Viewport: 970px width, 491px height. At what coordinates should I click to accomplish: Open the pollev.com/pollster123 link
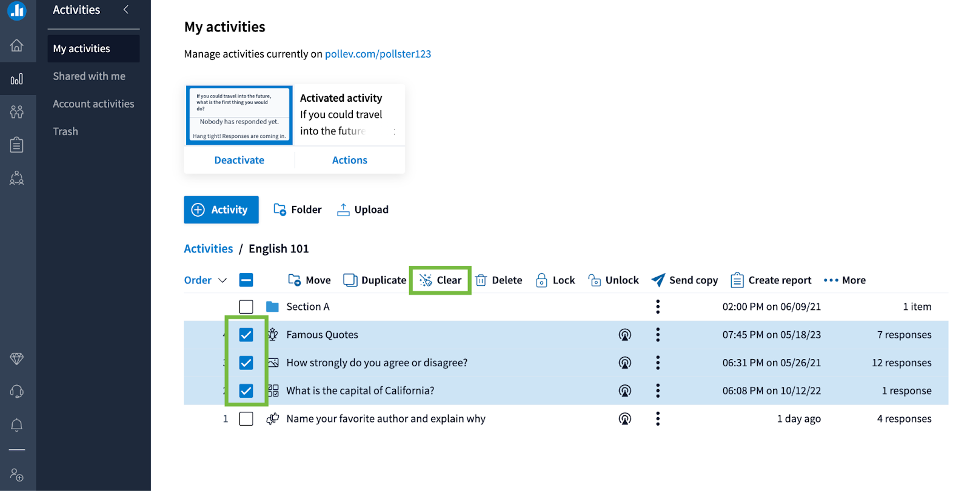click(378, 54)
